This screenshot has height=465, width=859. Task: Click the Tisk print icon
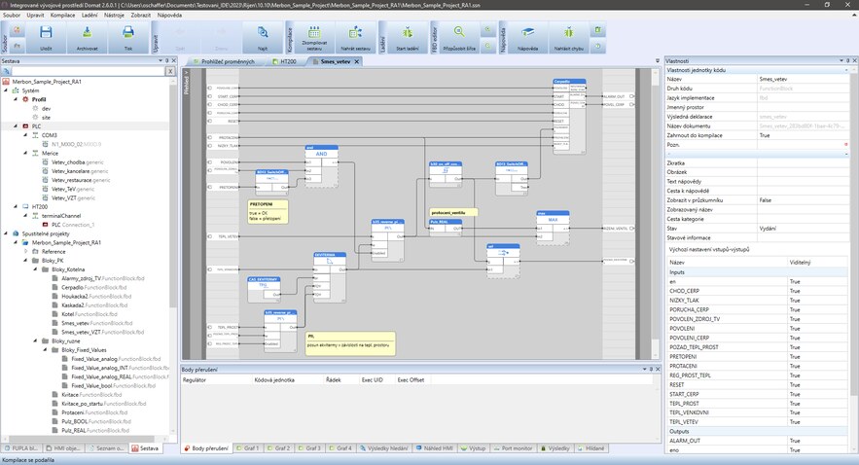pos(128,36)
